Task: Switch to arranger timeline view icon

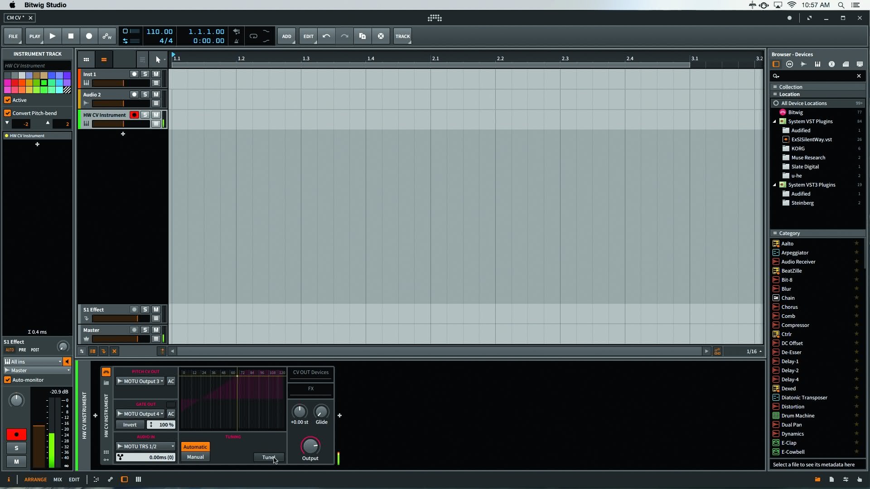Action: 104,59
